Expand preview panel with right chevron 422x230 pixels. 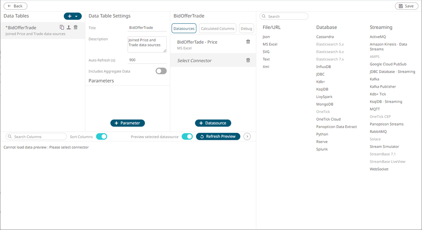[247, 137]
